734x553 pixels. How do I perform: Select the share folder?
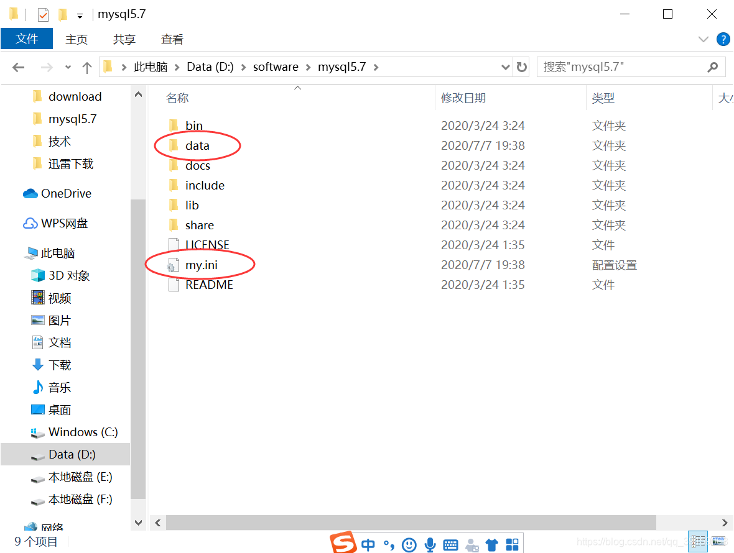point(200,226)
